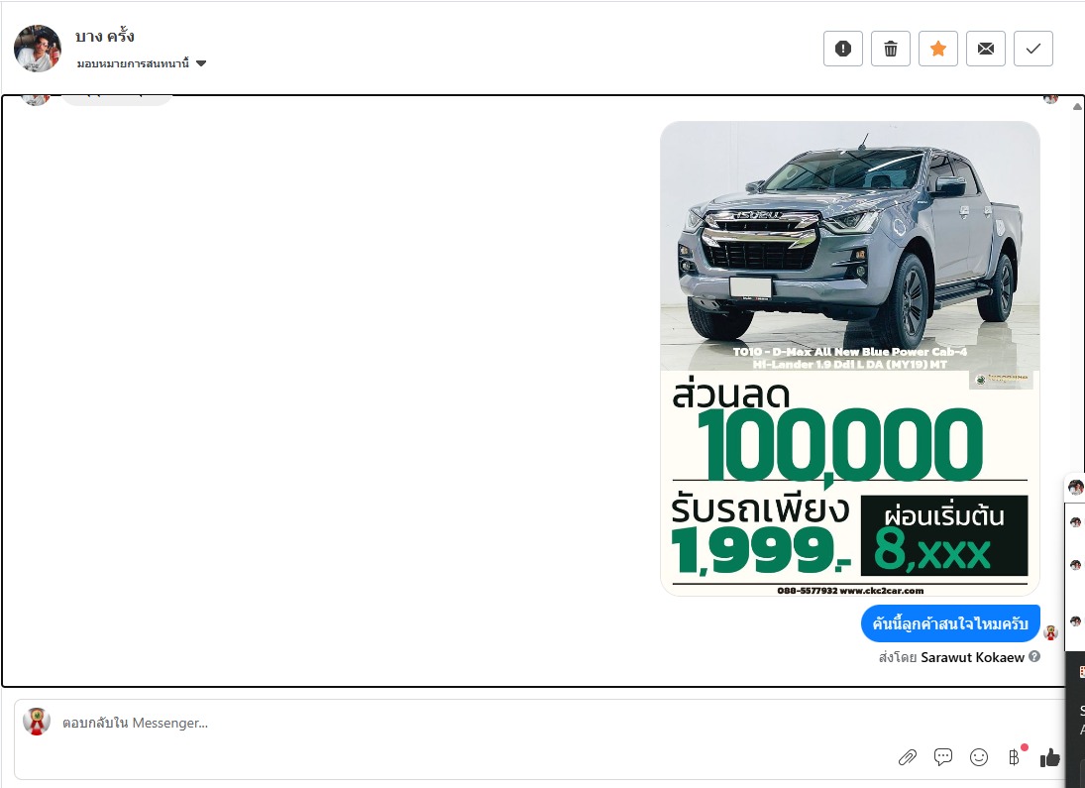Viewport: 1085px width, 788px height.
Task: Open the D-Max truck promotion image
Action: click(x=850, y=358)
